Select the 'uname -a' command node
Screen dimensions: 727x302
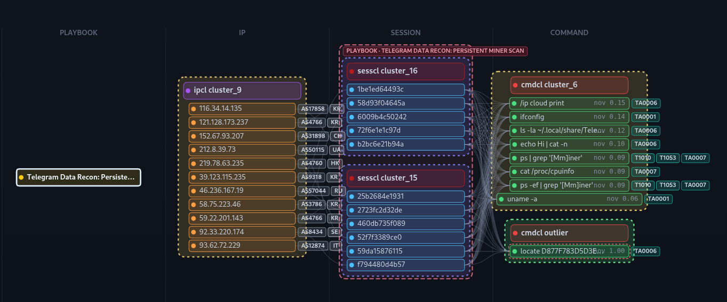570,199
